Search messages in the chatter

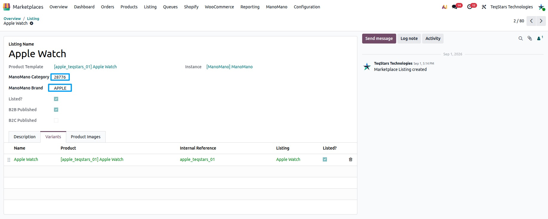[521, 38]
